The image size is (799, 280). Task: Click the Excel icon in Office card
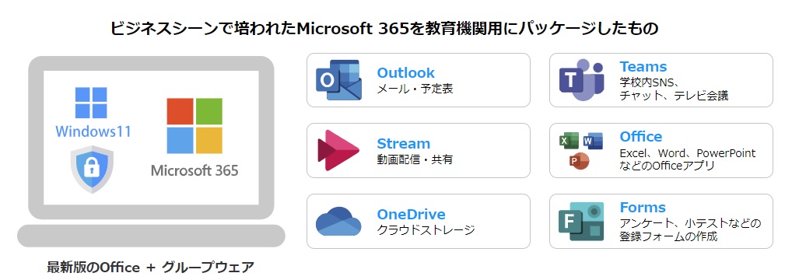tap(569, 141)
